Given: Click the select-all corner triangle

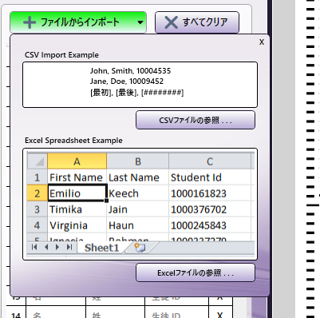Looking at the screenshot, I should (x=38, y=161).
